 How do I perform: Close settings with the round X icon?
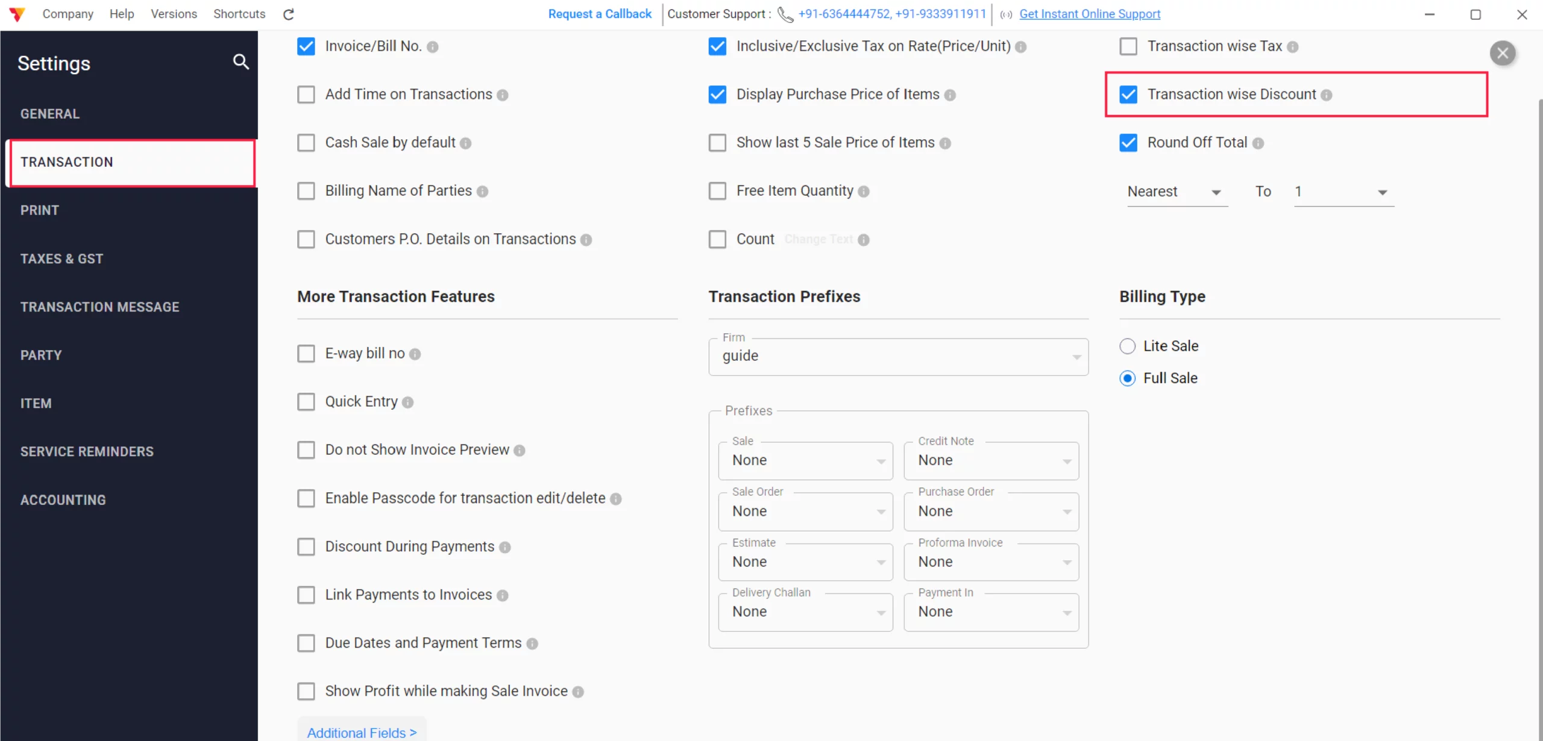tap(1503, 53)
